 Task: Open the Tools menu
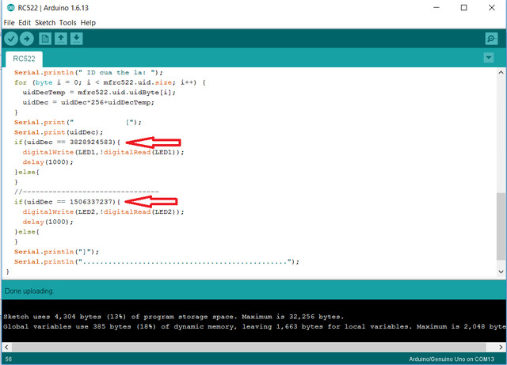coord(68,22)
